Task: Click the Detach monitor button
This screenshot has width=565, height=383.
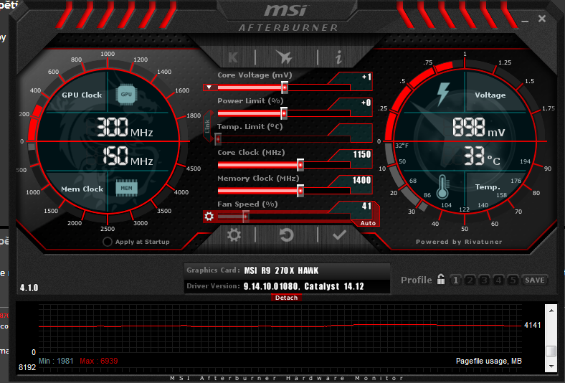Action: coord(287,298)
